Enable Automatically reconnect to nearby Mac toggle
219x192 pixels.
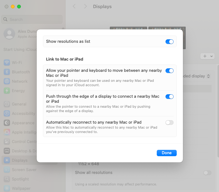click(169, 122)
